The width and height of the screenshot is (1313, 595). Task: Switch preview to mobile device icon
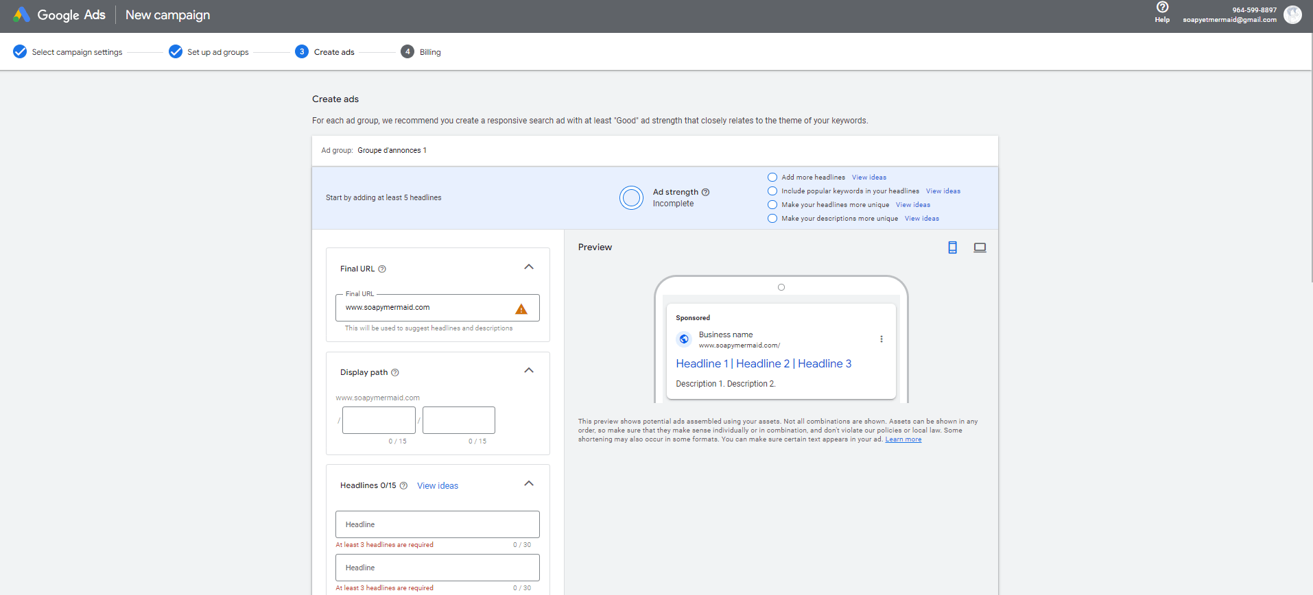click(952, 247)
